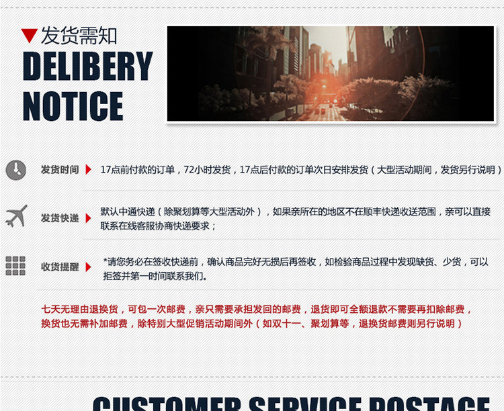Click the red triangle before 发货需知

coord(30,36)
